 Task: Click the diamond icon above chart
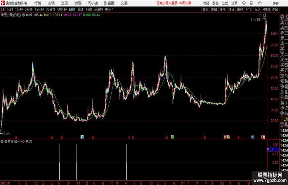260,15
